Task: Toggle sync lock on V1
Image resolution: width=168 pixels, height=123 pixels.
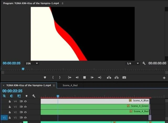Action: pos(21,117)
